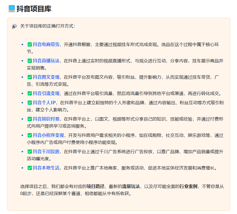
Task: Click text 小程序内广告或用户付费使用小程序功能变现。
Action: pos(73,142)
